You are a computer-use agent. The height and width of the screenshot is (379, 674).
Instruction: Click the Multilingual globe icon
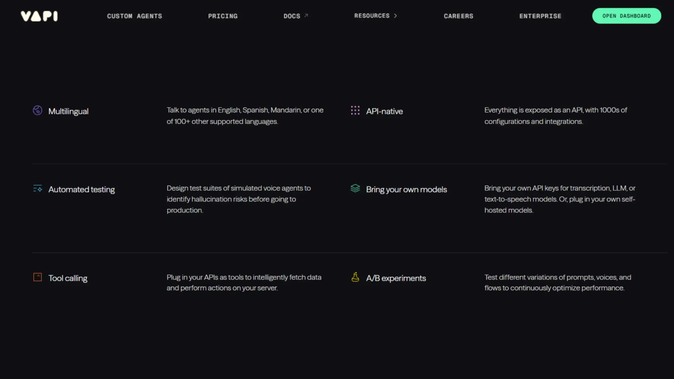tap(37, 110)
